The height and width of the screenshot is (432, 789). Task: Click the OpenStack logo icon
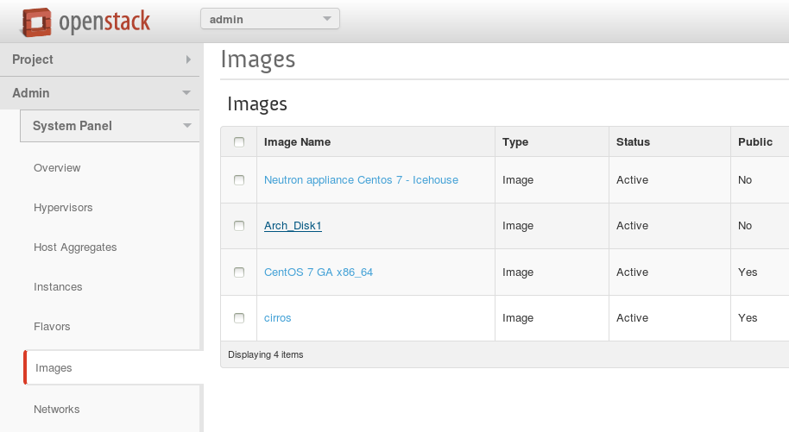(35, 22)
